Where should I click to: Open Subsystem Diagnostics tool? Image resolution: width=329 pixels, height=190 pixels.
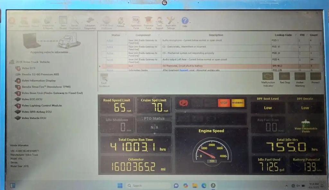tap(90, 22)
